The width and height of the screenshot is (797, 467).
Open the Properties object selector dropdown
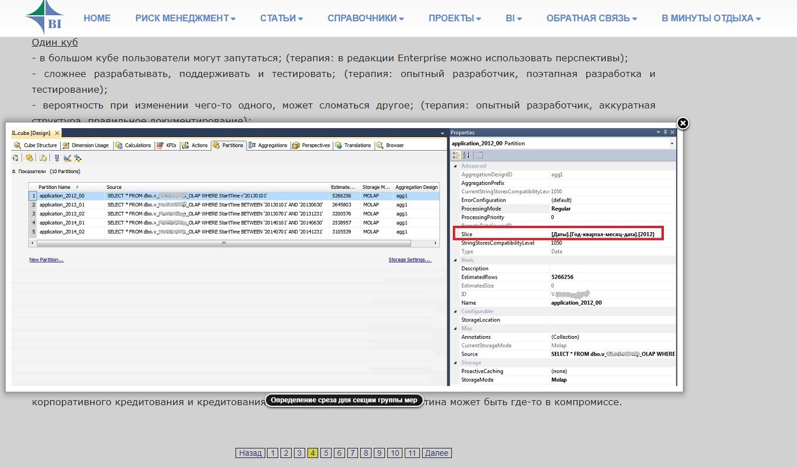pyautogui.click(x=672, y=144)
